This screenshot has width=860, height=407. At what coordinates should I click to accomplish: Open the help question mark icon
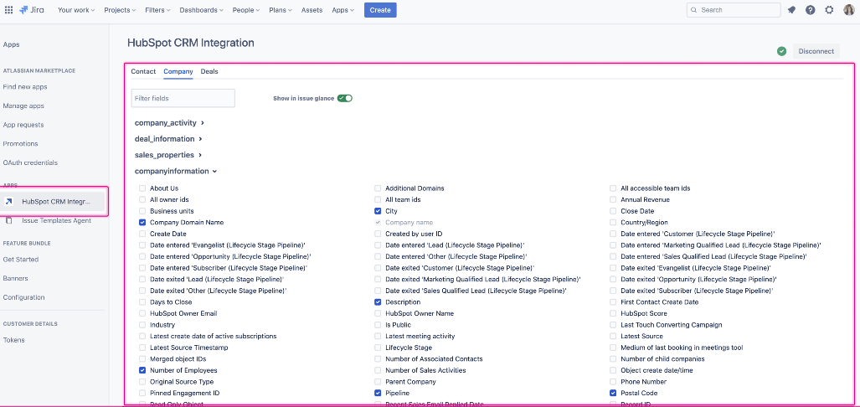click(x=810, y=10)
